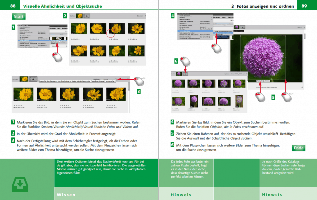
Task: Choose Objekte, die in Fotos erscheinen in step 4 submenu
Action: [223, 33]
